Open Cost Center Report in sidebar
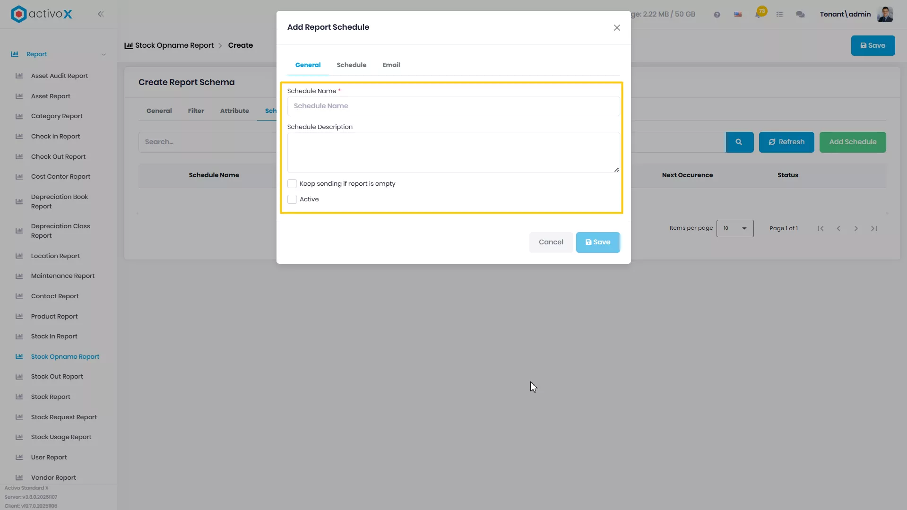The width and height of the screenshot is (907, 510). tap(60, 176)
